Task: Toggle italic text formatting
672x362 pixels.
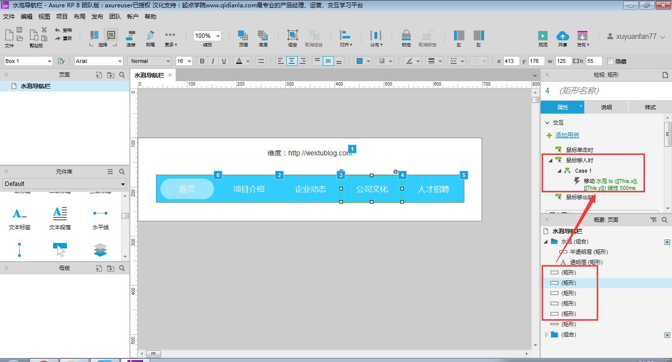Action: (213, 61)
